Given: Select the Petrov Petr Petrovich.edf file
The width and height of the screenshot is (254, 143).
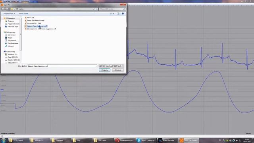Looking at the screenshot, I should tap(35, 20).
